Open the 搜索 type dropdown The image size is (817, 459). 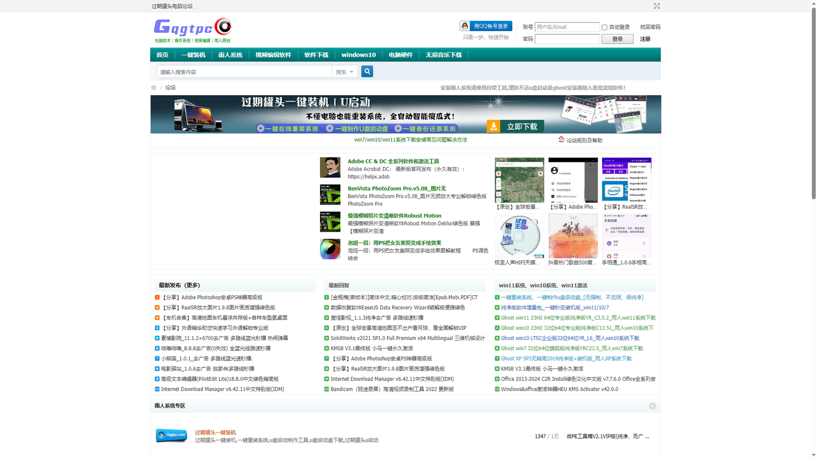(344, 71)
